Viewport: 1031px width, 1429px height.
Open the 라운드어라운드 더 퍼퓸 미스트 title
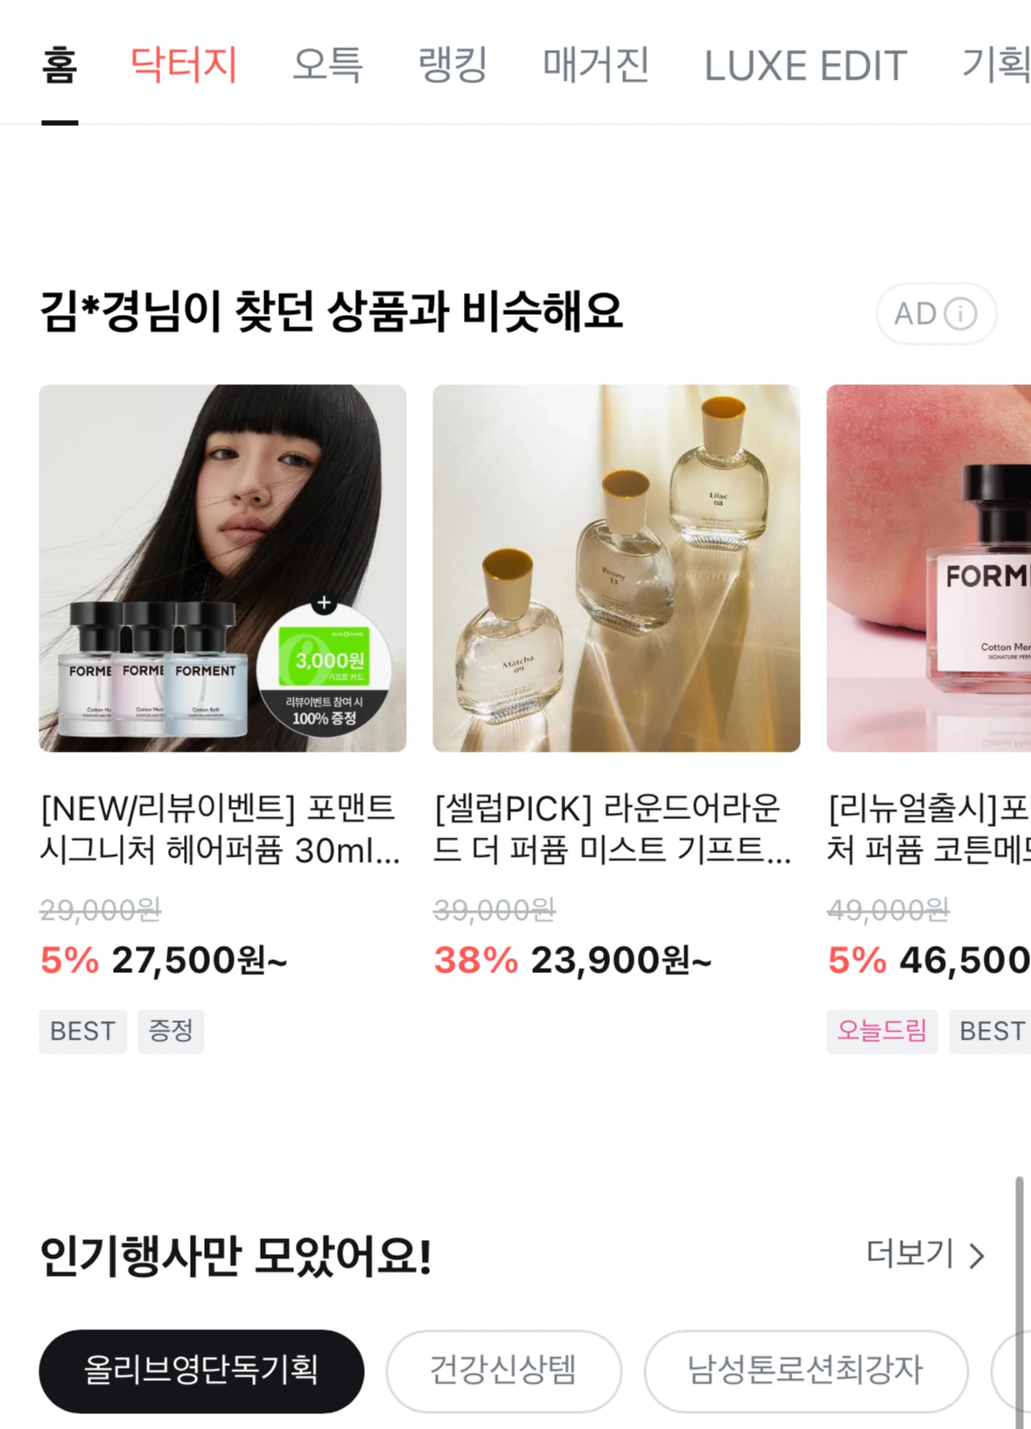(x=612, y=829)
